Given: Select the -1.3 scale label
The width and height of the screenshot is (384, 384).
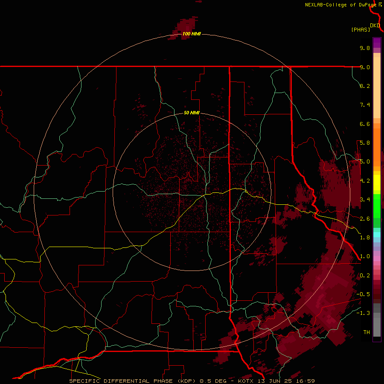Looking at the screenshot, I should tap(363, 313).
